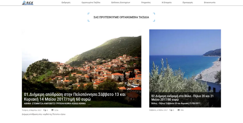This screenshot has width=243, height=123.
Task: Open the Προσφορές menu
Action: (188, 2)
